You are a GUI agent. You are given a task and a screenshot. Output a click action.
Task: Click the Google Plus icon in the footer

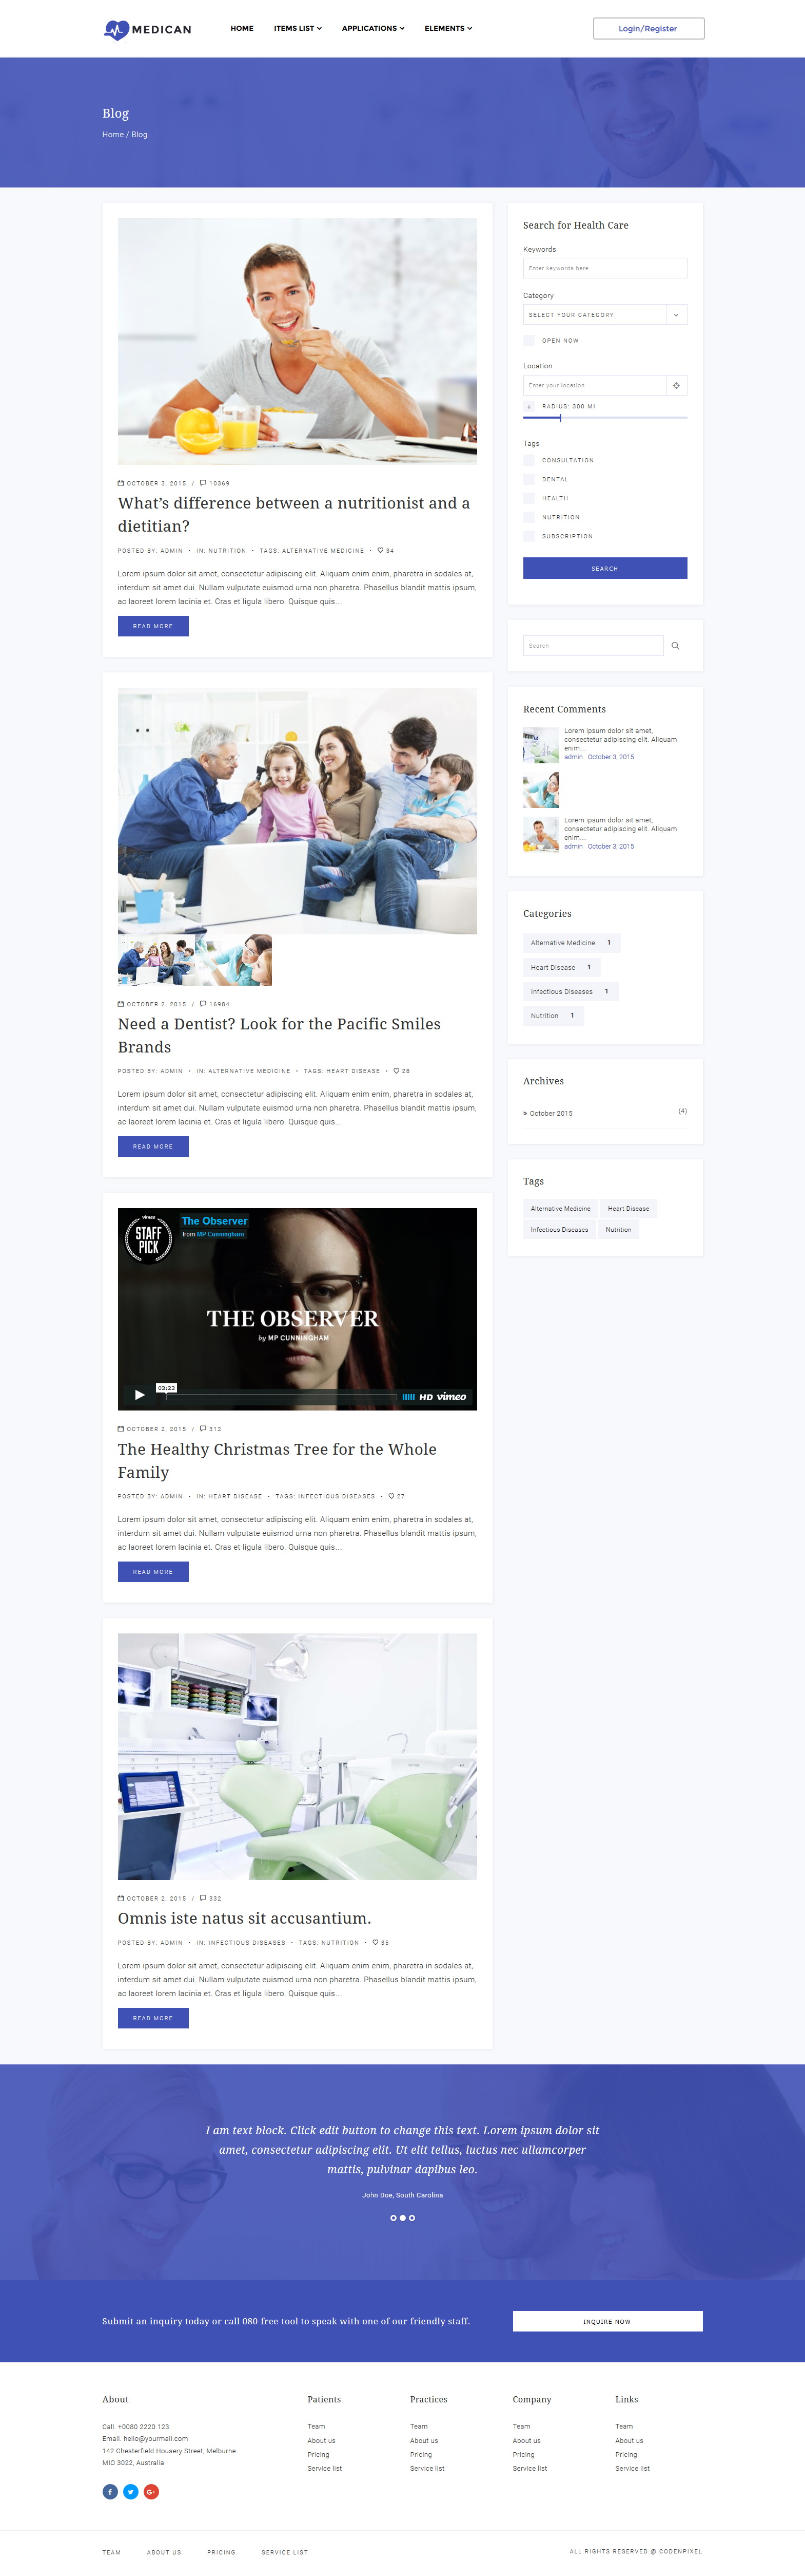point(151,2491)
